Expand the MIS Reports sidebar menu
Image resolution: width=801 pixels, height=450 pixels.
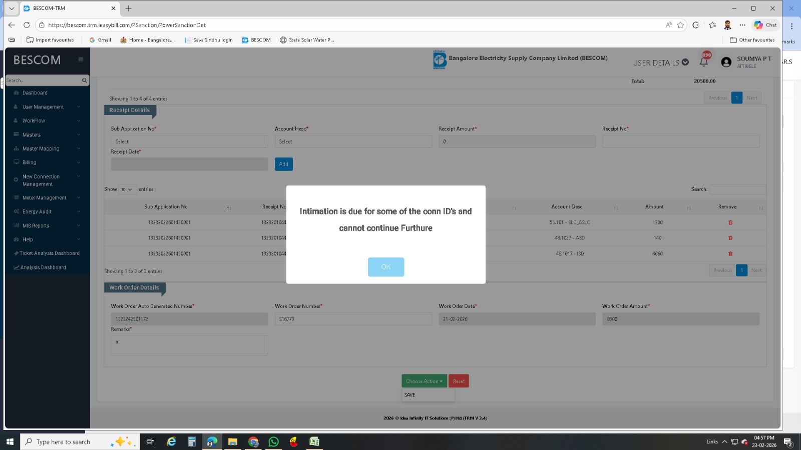pyautogui.click(x=48, y=226)
